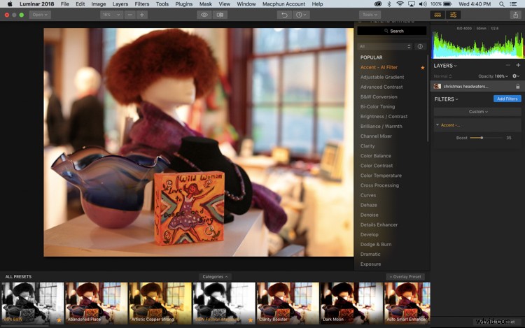The height and width of the screenshot is (328, 525).
Task: Select the Channel Mixer filter
Action: 376,136
